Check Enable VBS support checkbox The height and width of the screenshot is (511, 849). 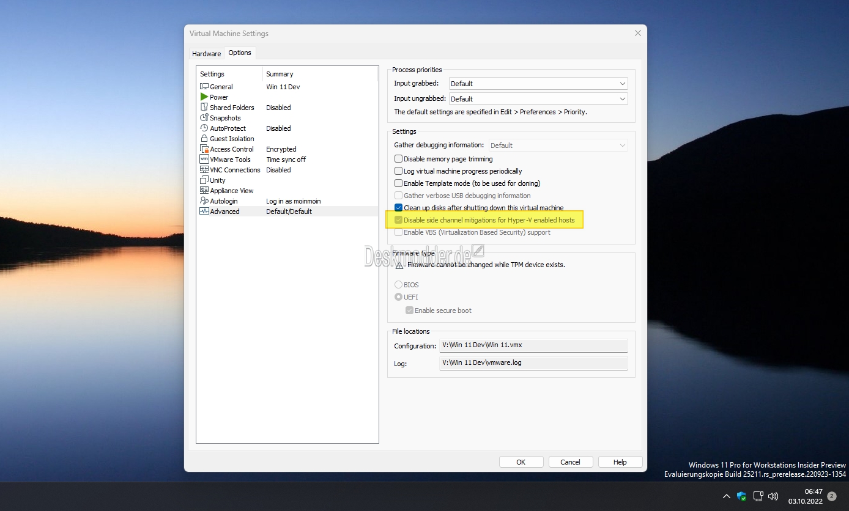(x=399, y=232)
